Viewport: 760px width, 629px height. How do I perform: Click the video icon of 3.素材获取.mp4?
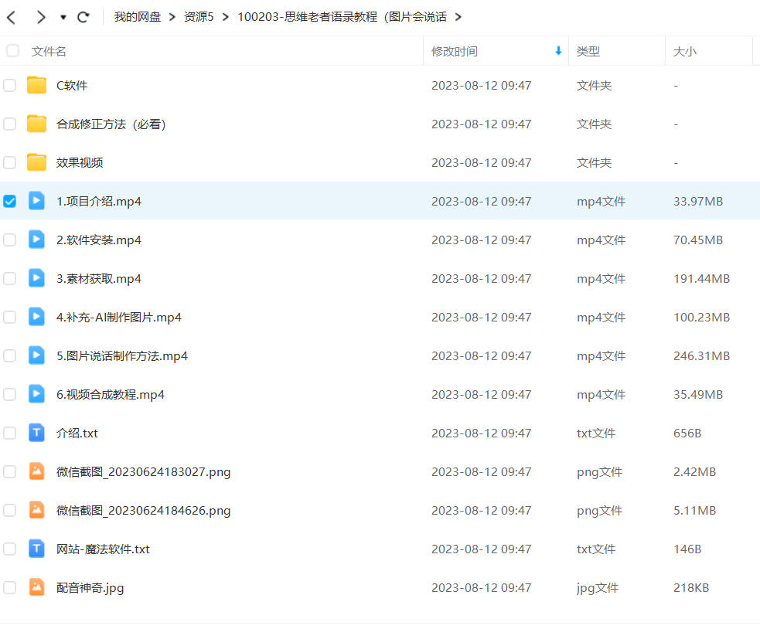36,278
